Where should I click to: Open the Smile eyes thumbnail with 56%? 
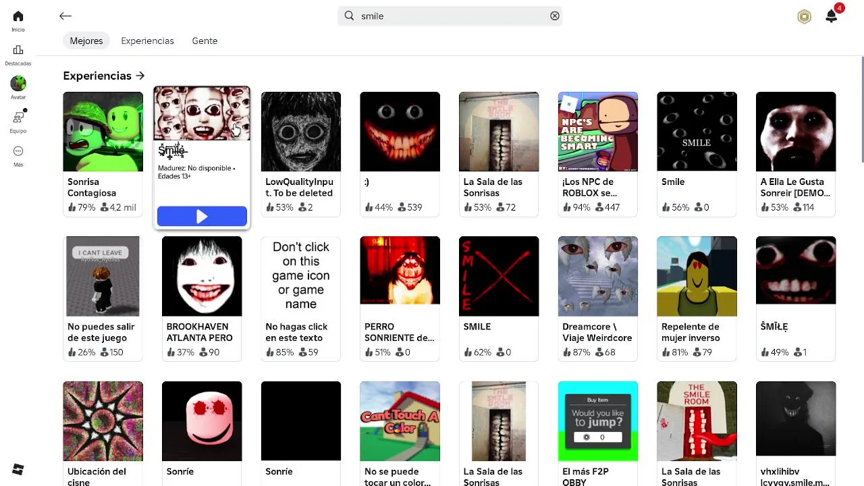[697, 132]
